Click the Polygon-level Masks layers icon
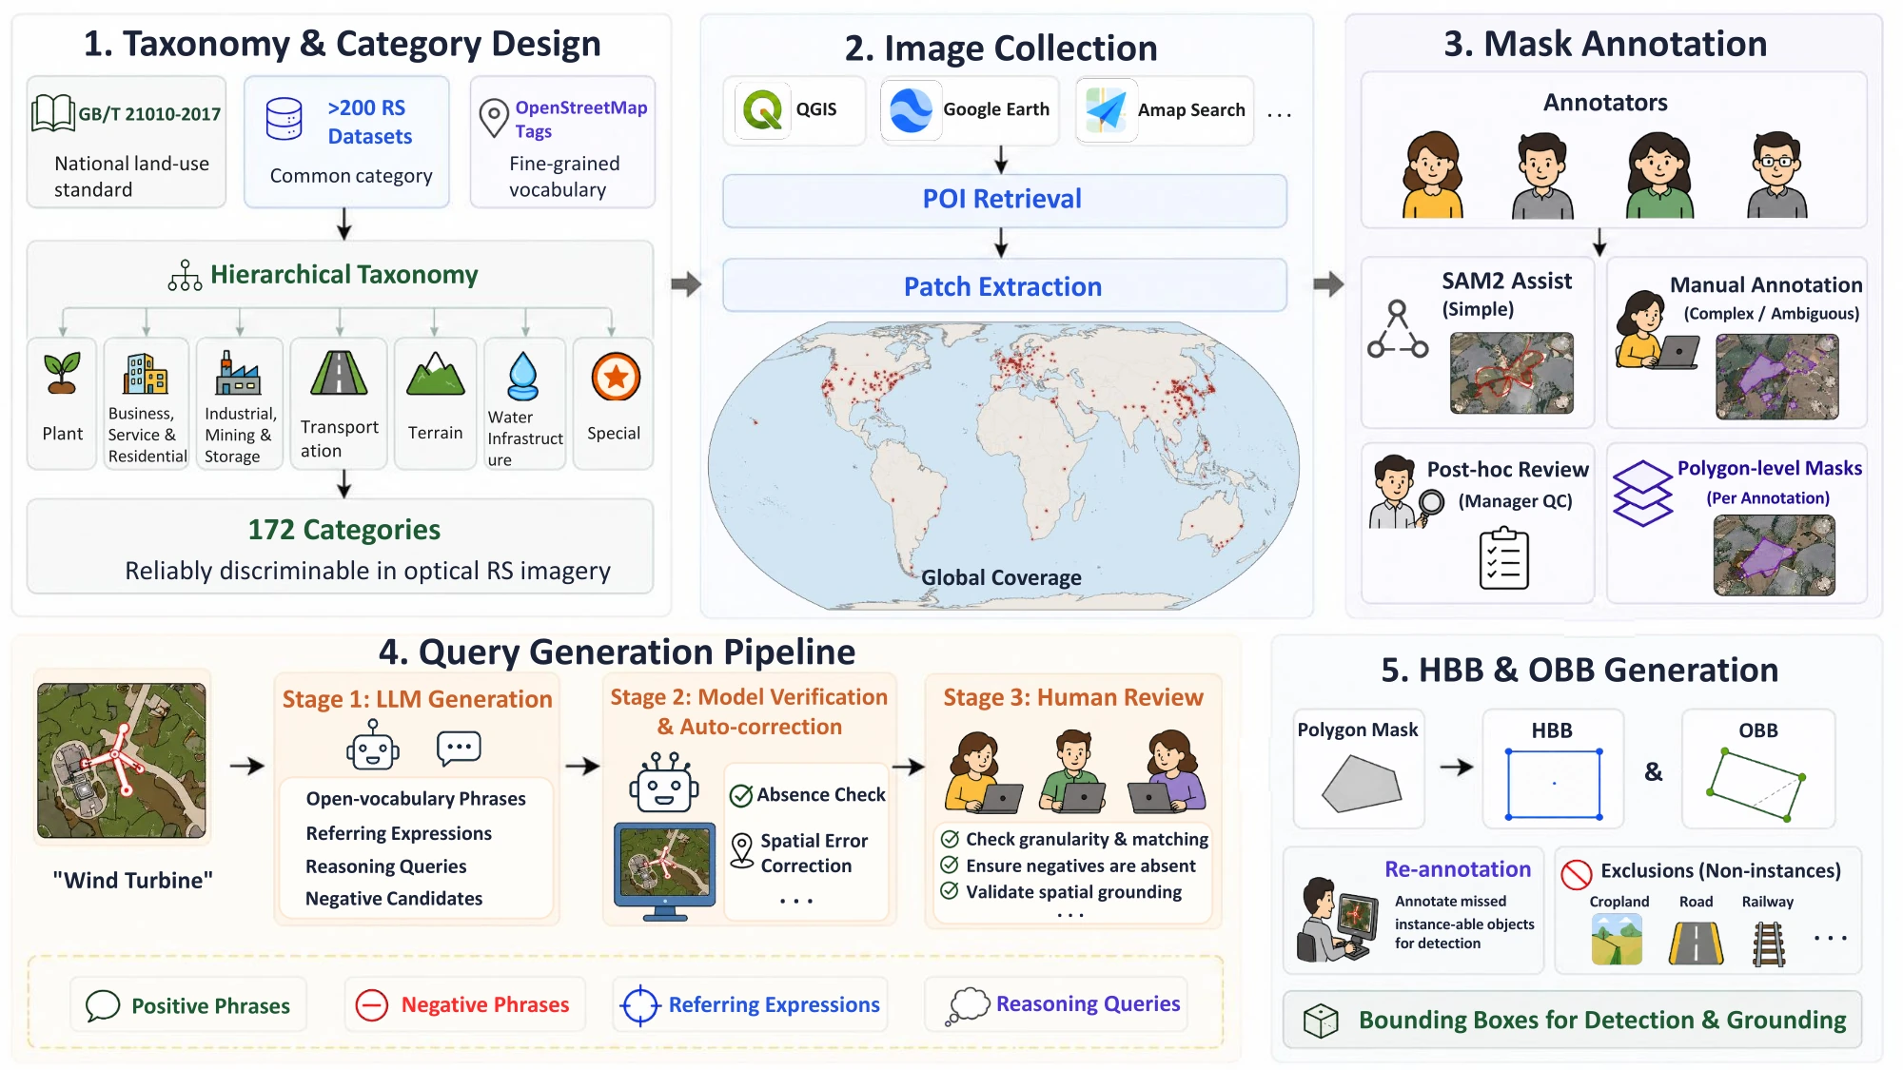 click(x=1642, y=493)
